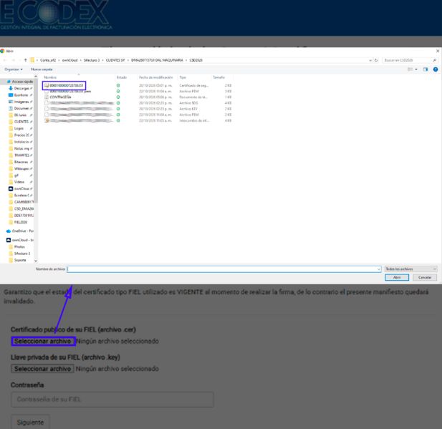This screenshot has height=429, width=442.
Task: Click the Up folder arrow icon
Action: [25, 60]
